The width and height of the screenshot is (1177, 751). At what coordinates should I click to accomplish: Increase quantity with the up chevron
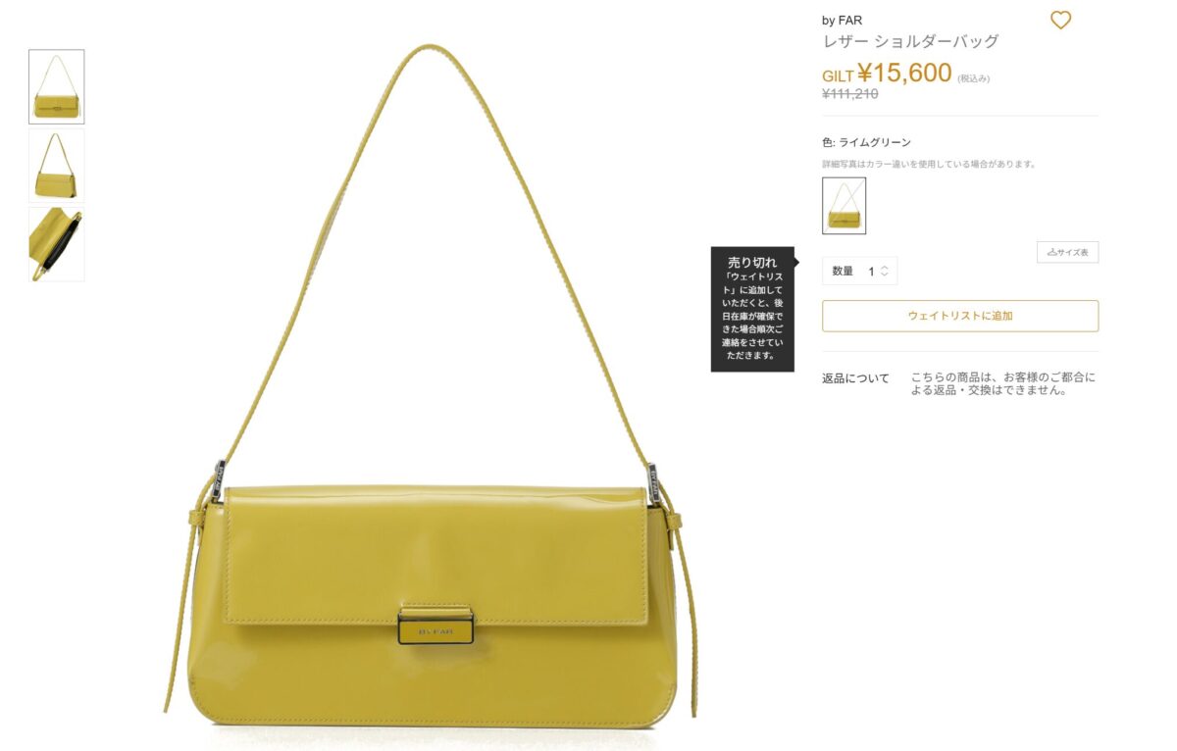click(884, 268)
